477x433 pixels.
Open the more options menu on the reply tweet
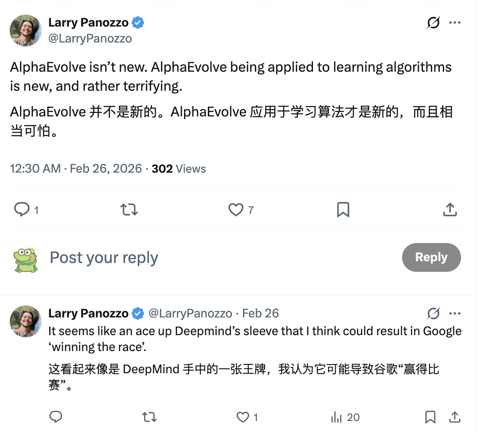[455, 313]
